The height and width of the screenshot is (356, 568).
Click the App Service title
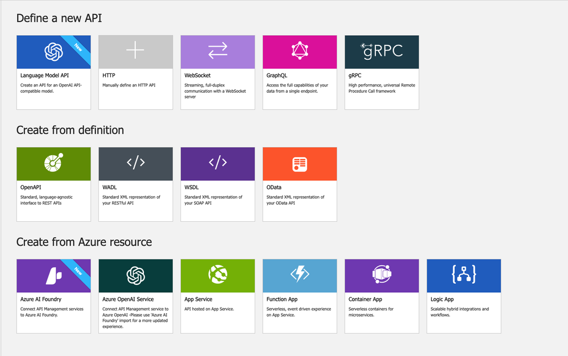click(x=198, y=299)
